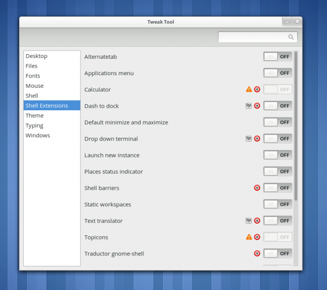
Task: Click the search magnifier icon
Action: pyautogui.click(x=291, y=37)
